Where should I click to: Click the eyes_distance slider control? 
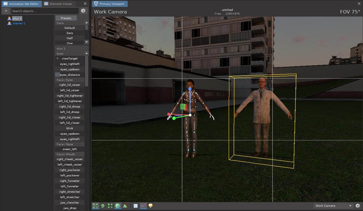(70, 74)
